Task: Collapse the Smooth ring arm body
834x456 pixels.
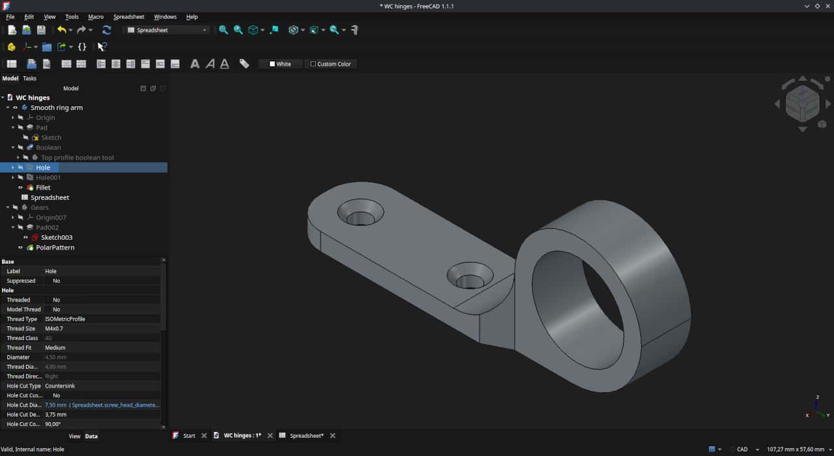Action: pyautogui.click(x=8, y=107)
